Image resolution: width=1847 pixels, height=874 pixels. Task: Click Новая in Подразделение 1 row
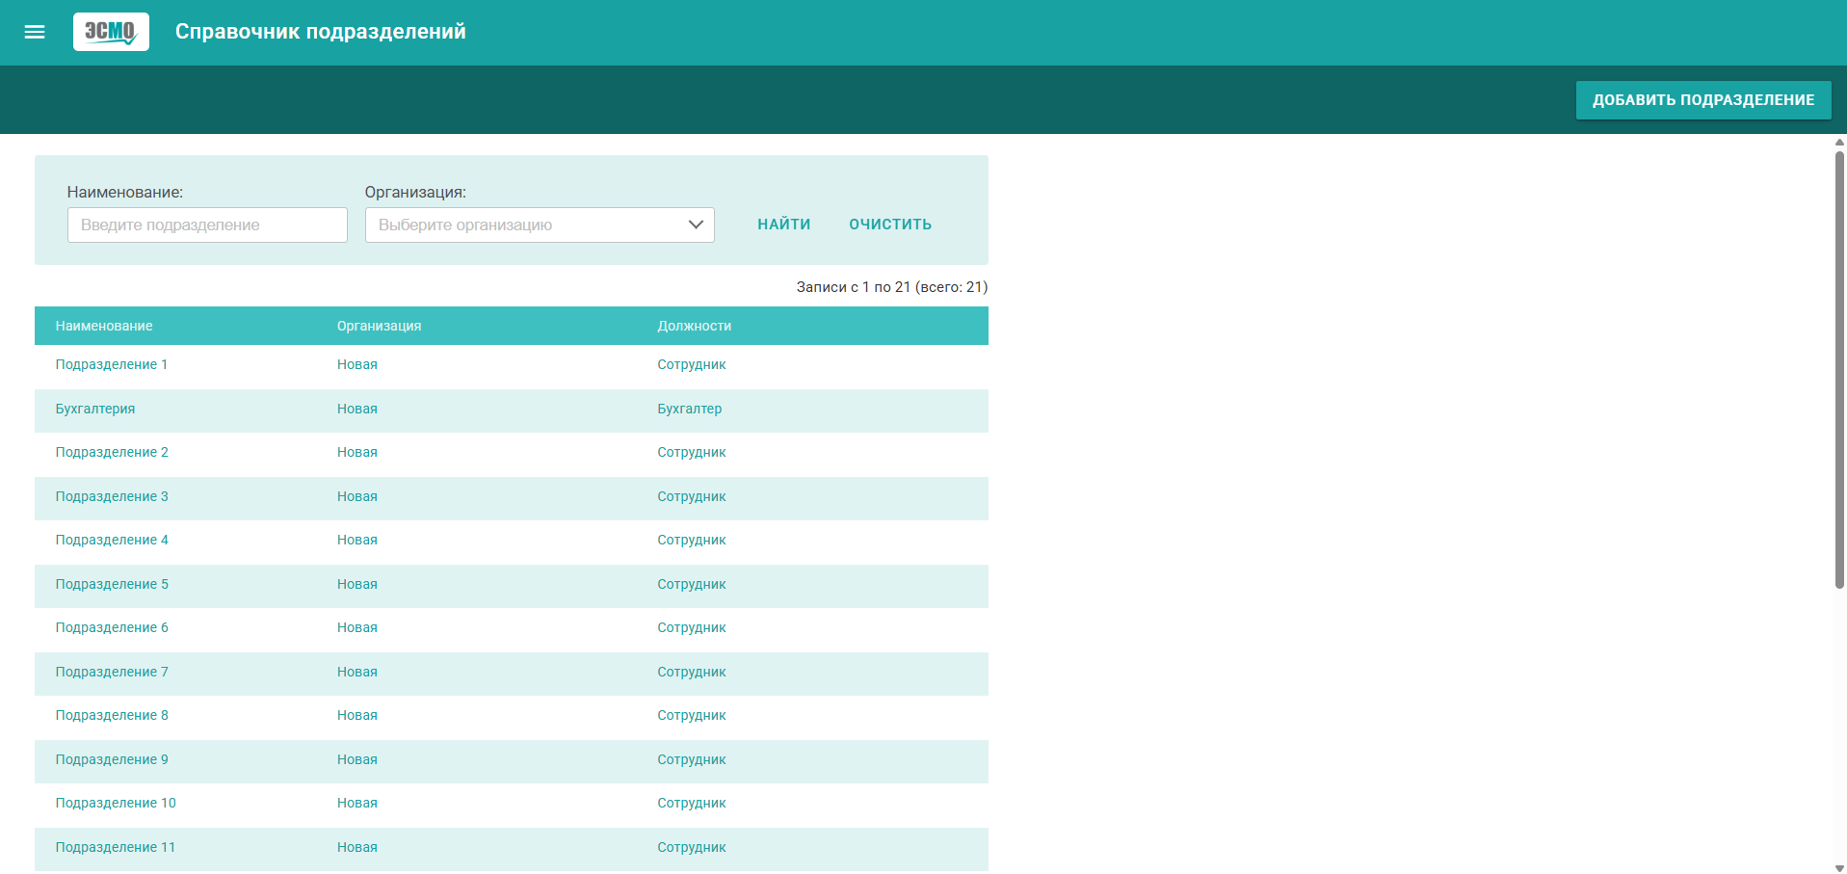click(x=357, y=364)
